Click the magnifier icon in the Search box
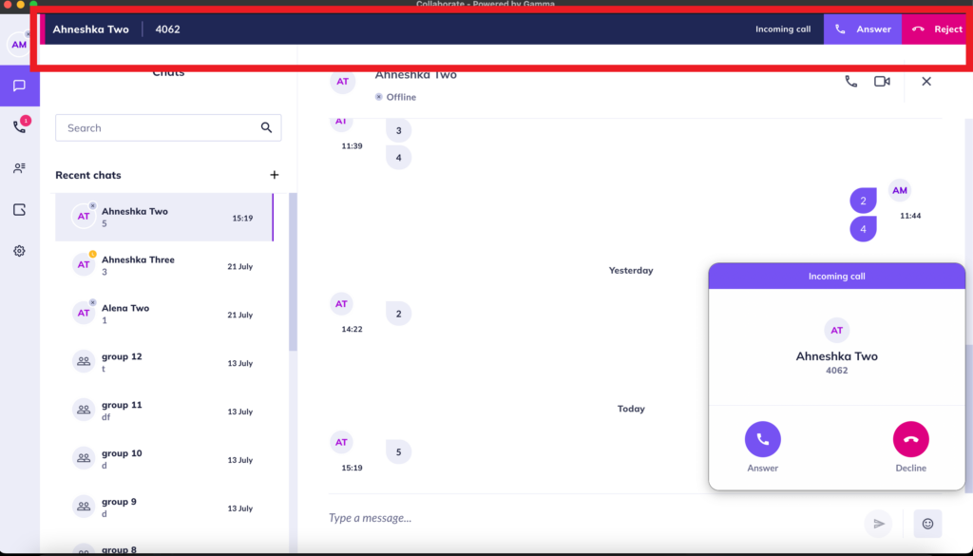Viewport: 973px width, 556px height. coord(266,127)
